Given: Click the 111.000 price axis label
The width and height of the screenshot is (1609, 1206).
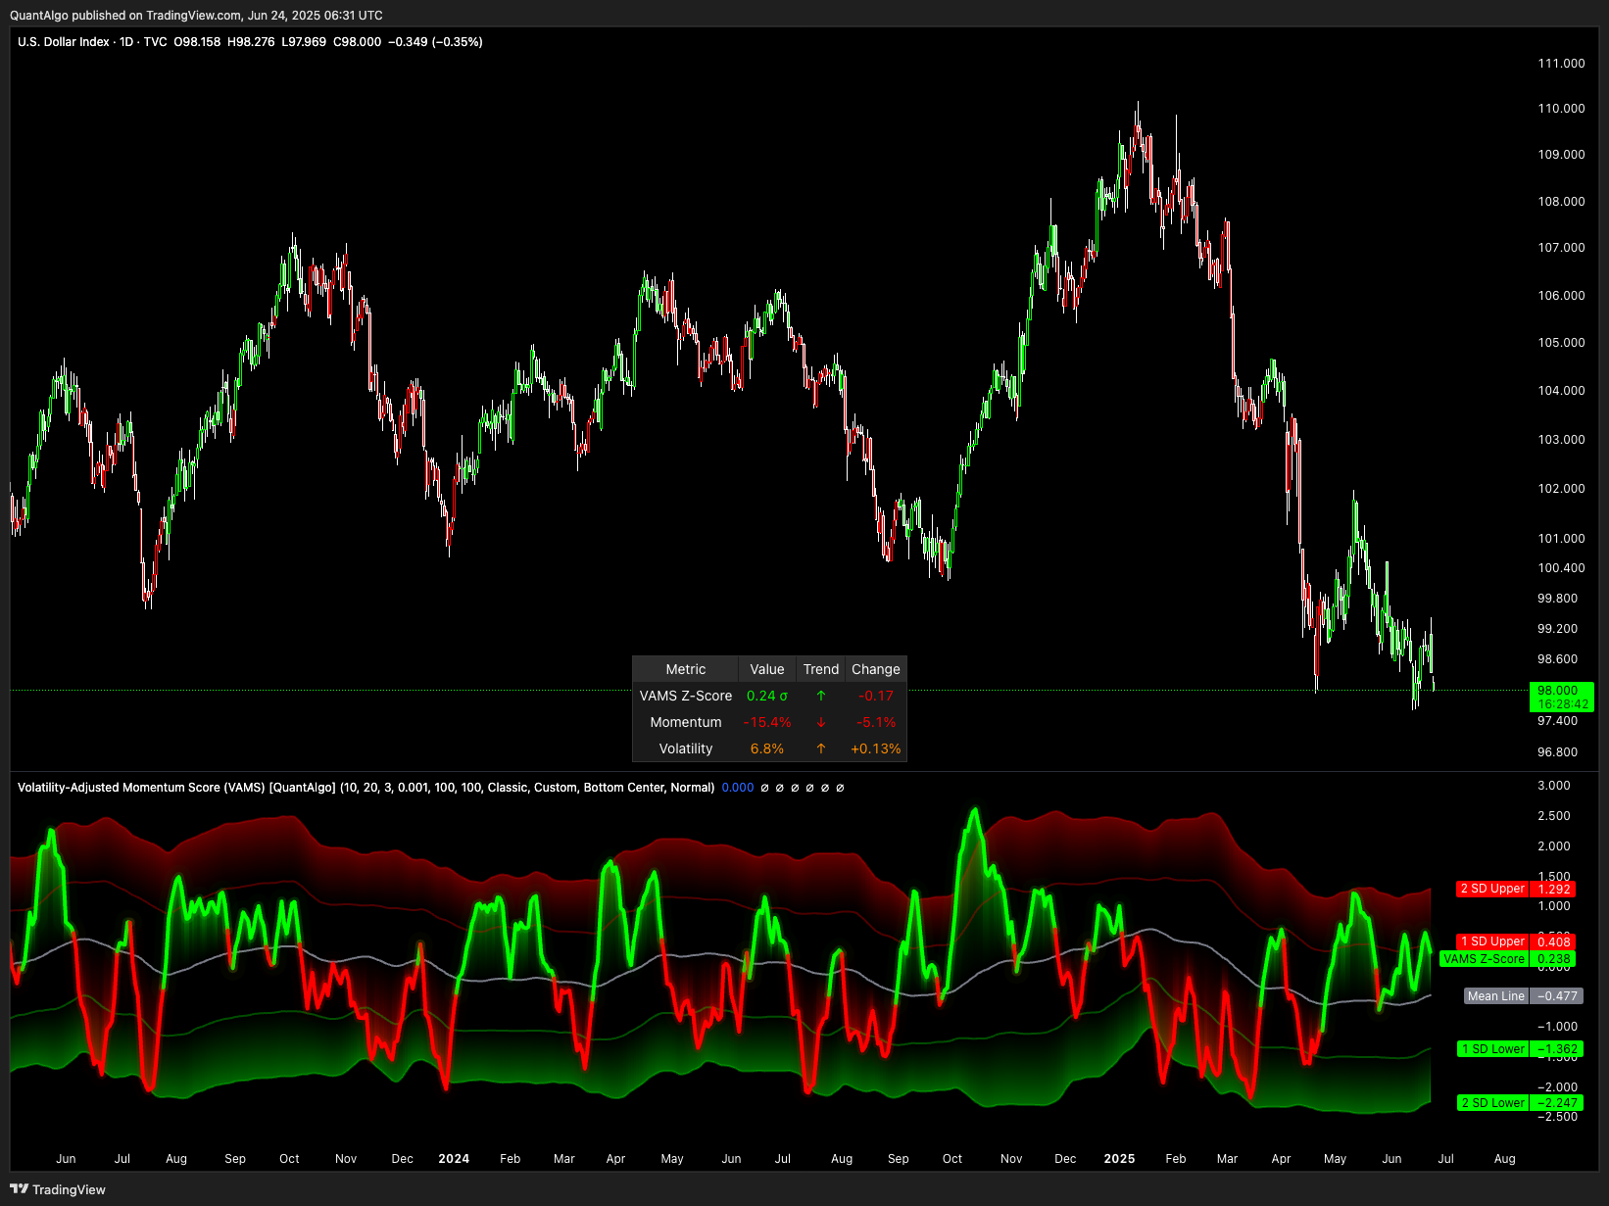Looking at the screenshot, I should point(1561,63).
